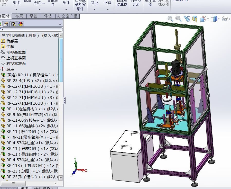The width and height of the screenshot is (231, 189).
Task: Switch to the 布局 tab
Action: tap(19, 16)
